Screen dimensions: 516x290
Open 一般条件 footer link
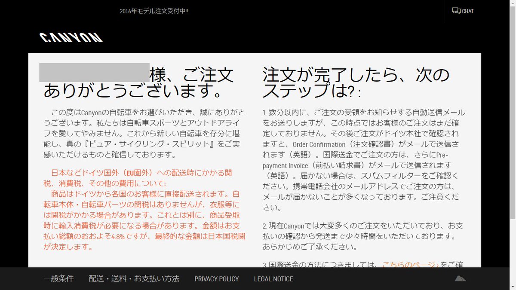[58, 279]
